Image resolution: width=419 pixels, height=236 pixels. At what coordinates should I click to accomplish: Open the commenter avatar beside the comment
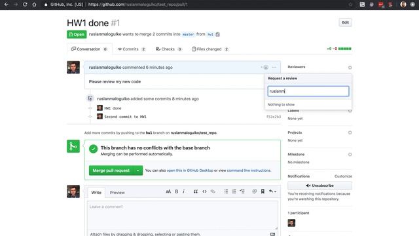(x=73, y=67)
